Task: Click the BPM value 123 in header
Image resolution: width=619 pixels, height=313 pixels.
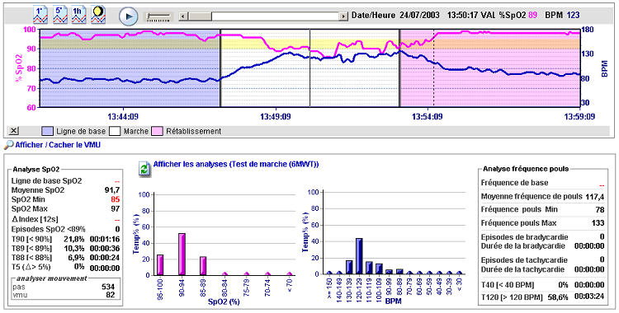Action: coord(574,15)
